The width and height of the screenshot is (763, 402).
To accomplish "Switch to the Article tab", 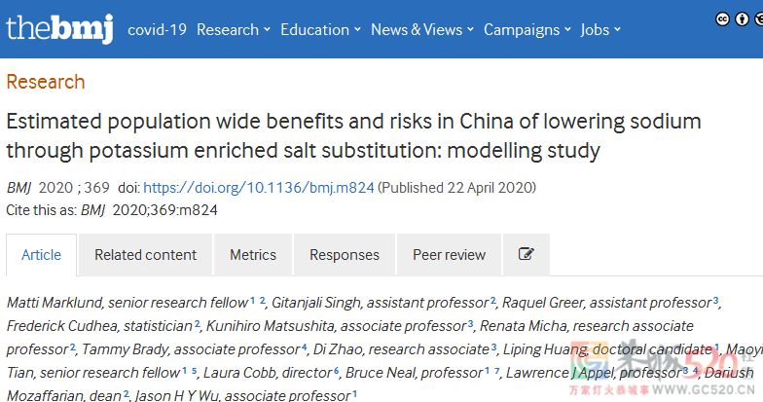I will pyautogui.click(x=41, y=255).
